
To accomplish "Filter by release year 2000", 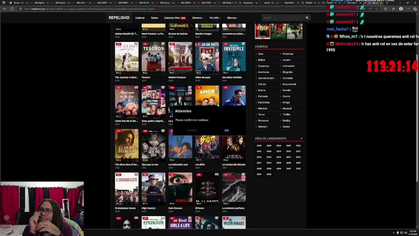I will (x=269, y=174).
